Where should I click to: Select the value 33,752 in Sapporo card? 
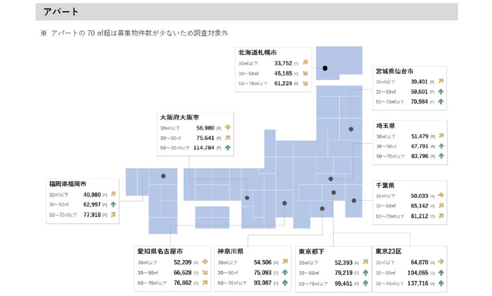(x=283, y=63)
